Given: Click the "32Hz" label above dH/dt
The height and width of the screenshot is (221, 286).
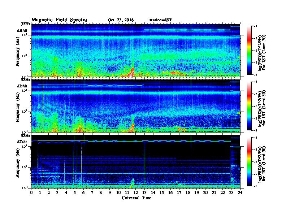Looking at the screenshot, I should (x=26, y=24).
